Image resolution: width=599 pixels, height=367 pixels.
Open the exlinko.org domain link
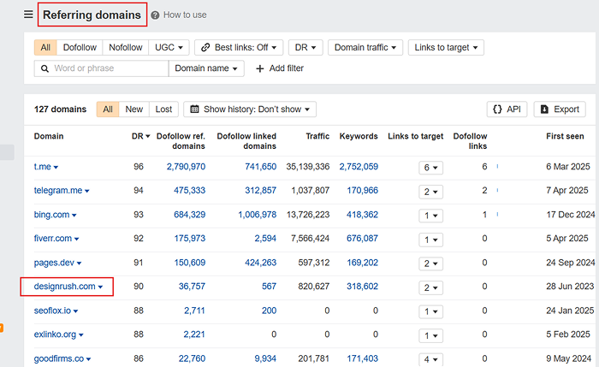click(55, 334)
